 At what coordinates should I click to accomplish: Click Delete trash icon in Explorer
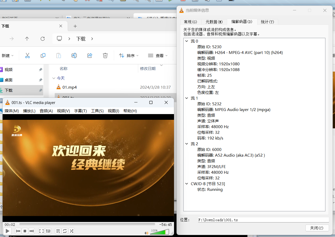(105, 55)
